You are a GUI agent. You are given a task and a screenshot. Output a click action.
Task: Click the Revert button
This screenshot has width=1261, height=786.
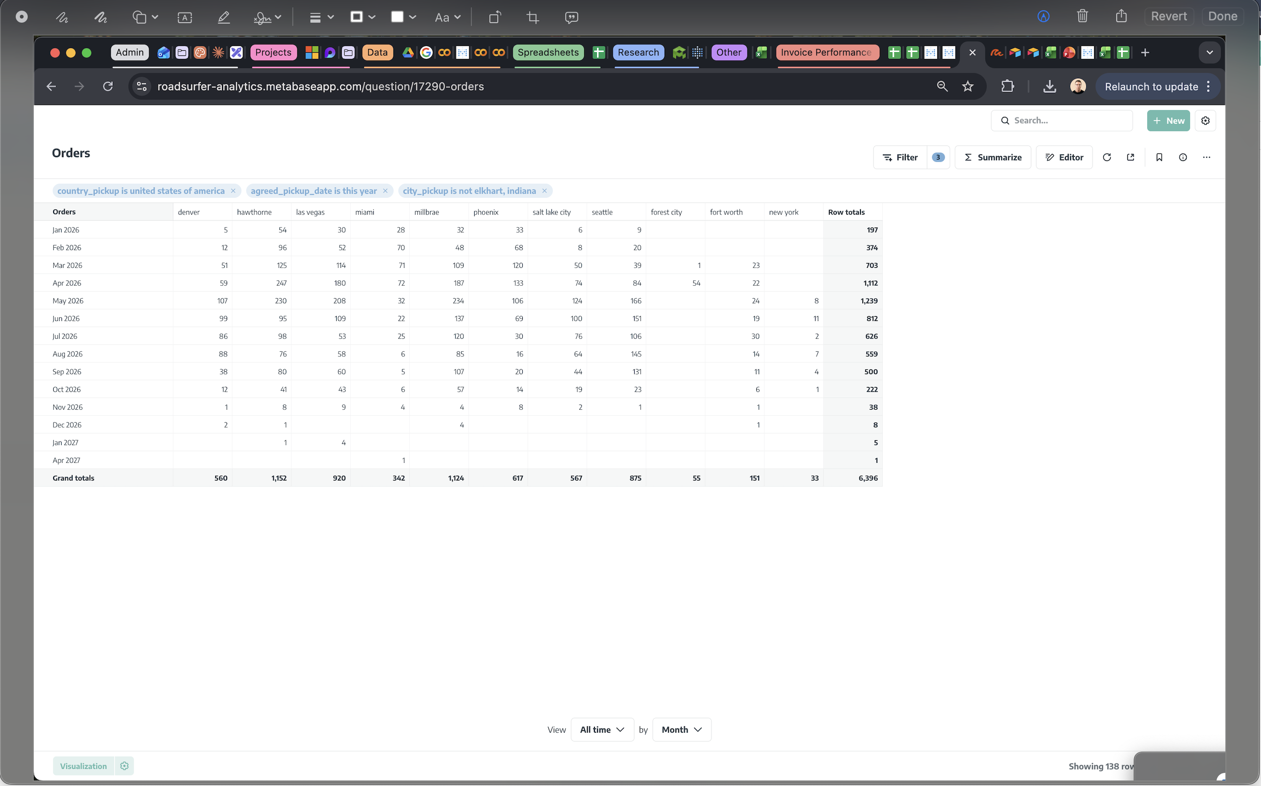1168,16
